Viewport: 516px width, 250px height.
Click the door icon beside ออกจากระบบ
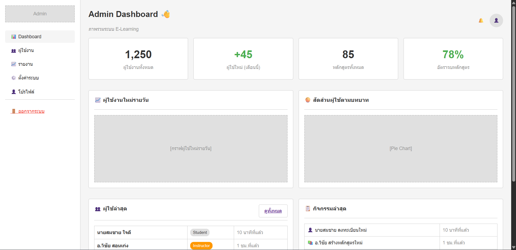tap(13, 111)
